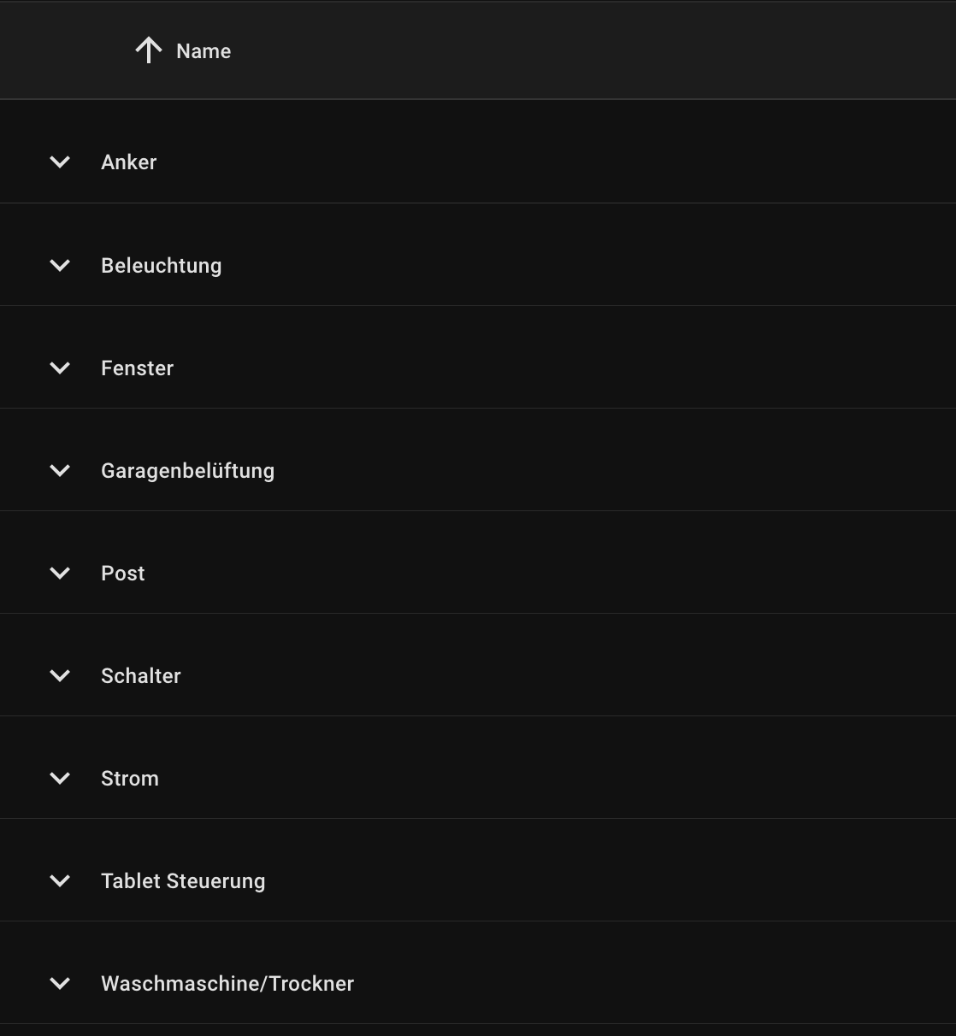Select the Anker group label
This screenshot has width=956, height=1036.
[128, 162]
